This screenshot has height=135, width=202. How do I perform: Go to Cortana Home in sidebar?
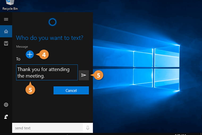click(x=6, y=31)
